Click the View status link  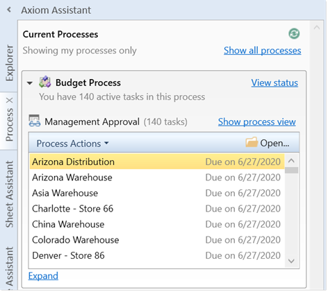(x=274, y=83)
